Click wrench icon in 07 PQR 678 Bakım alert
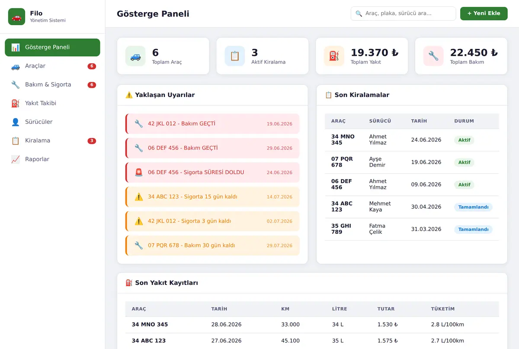The height and width of the screenshot is (349, 519). (139, 245)
